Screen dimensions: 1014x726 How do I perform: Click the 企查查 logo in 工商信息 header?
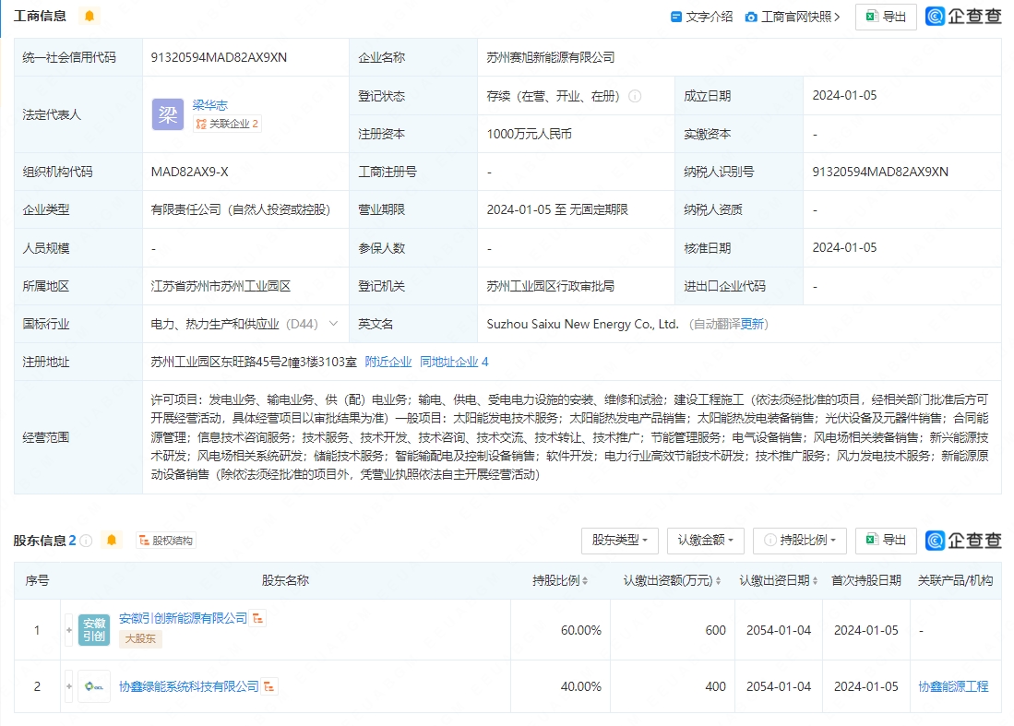click(x=963, y=17)
